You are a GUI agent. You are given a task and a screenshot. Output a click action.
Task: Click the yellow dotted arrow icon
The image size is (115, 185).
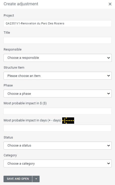point(68,120)
